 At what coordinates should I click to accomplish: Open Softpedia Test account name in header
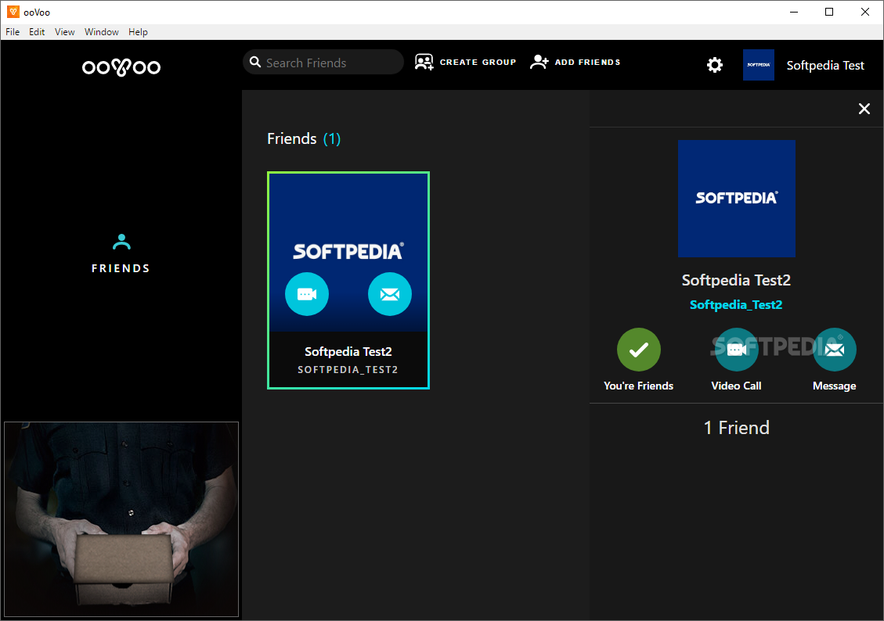[825, 66]
